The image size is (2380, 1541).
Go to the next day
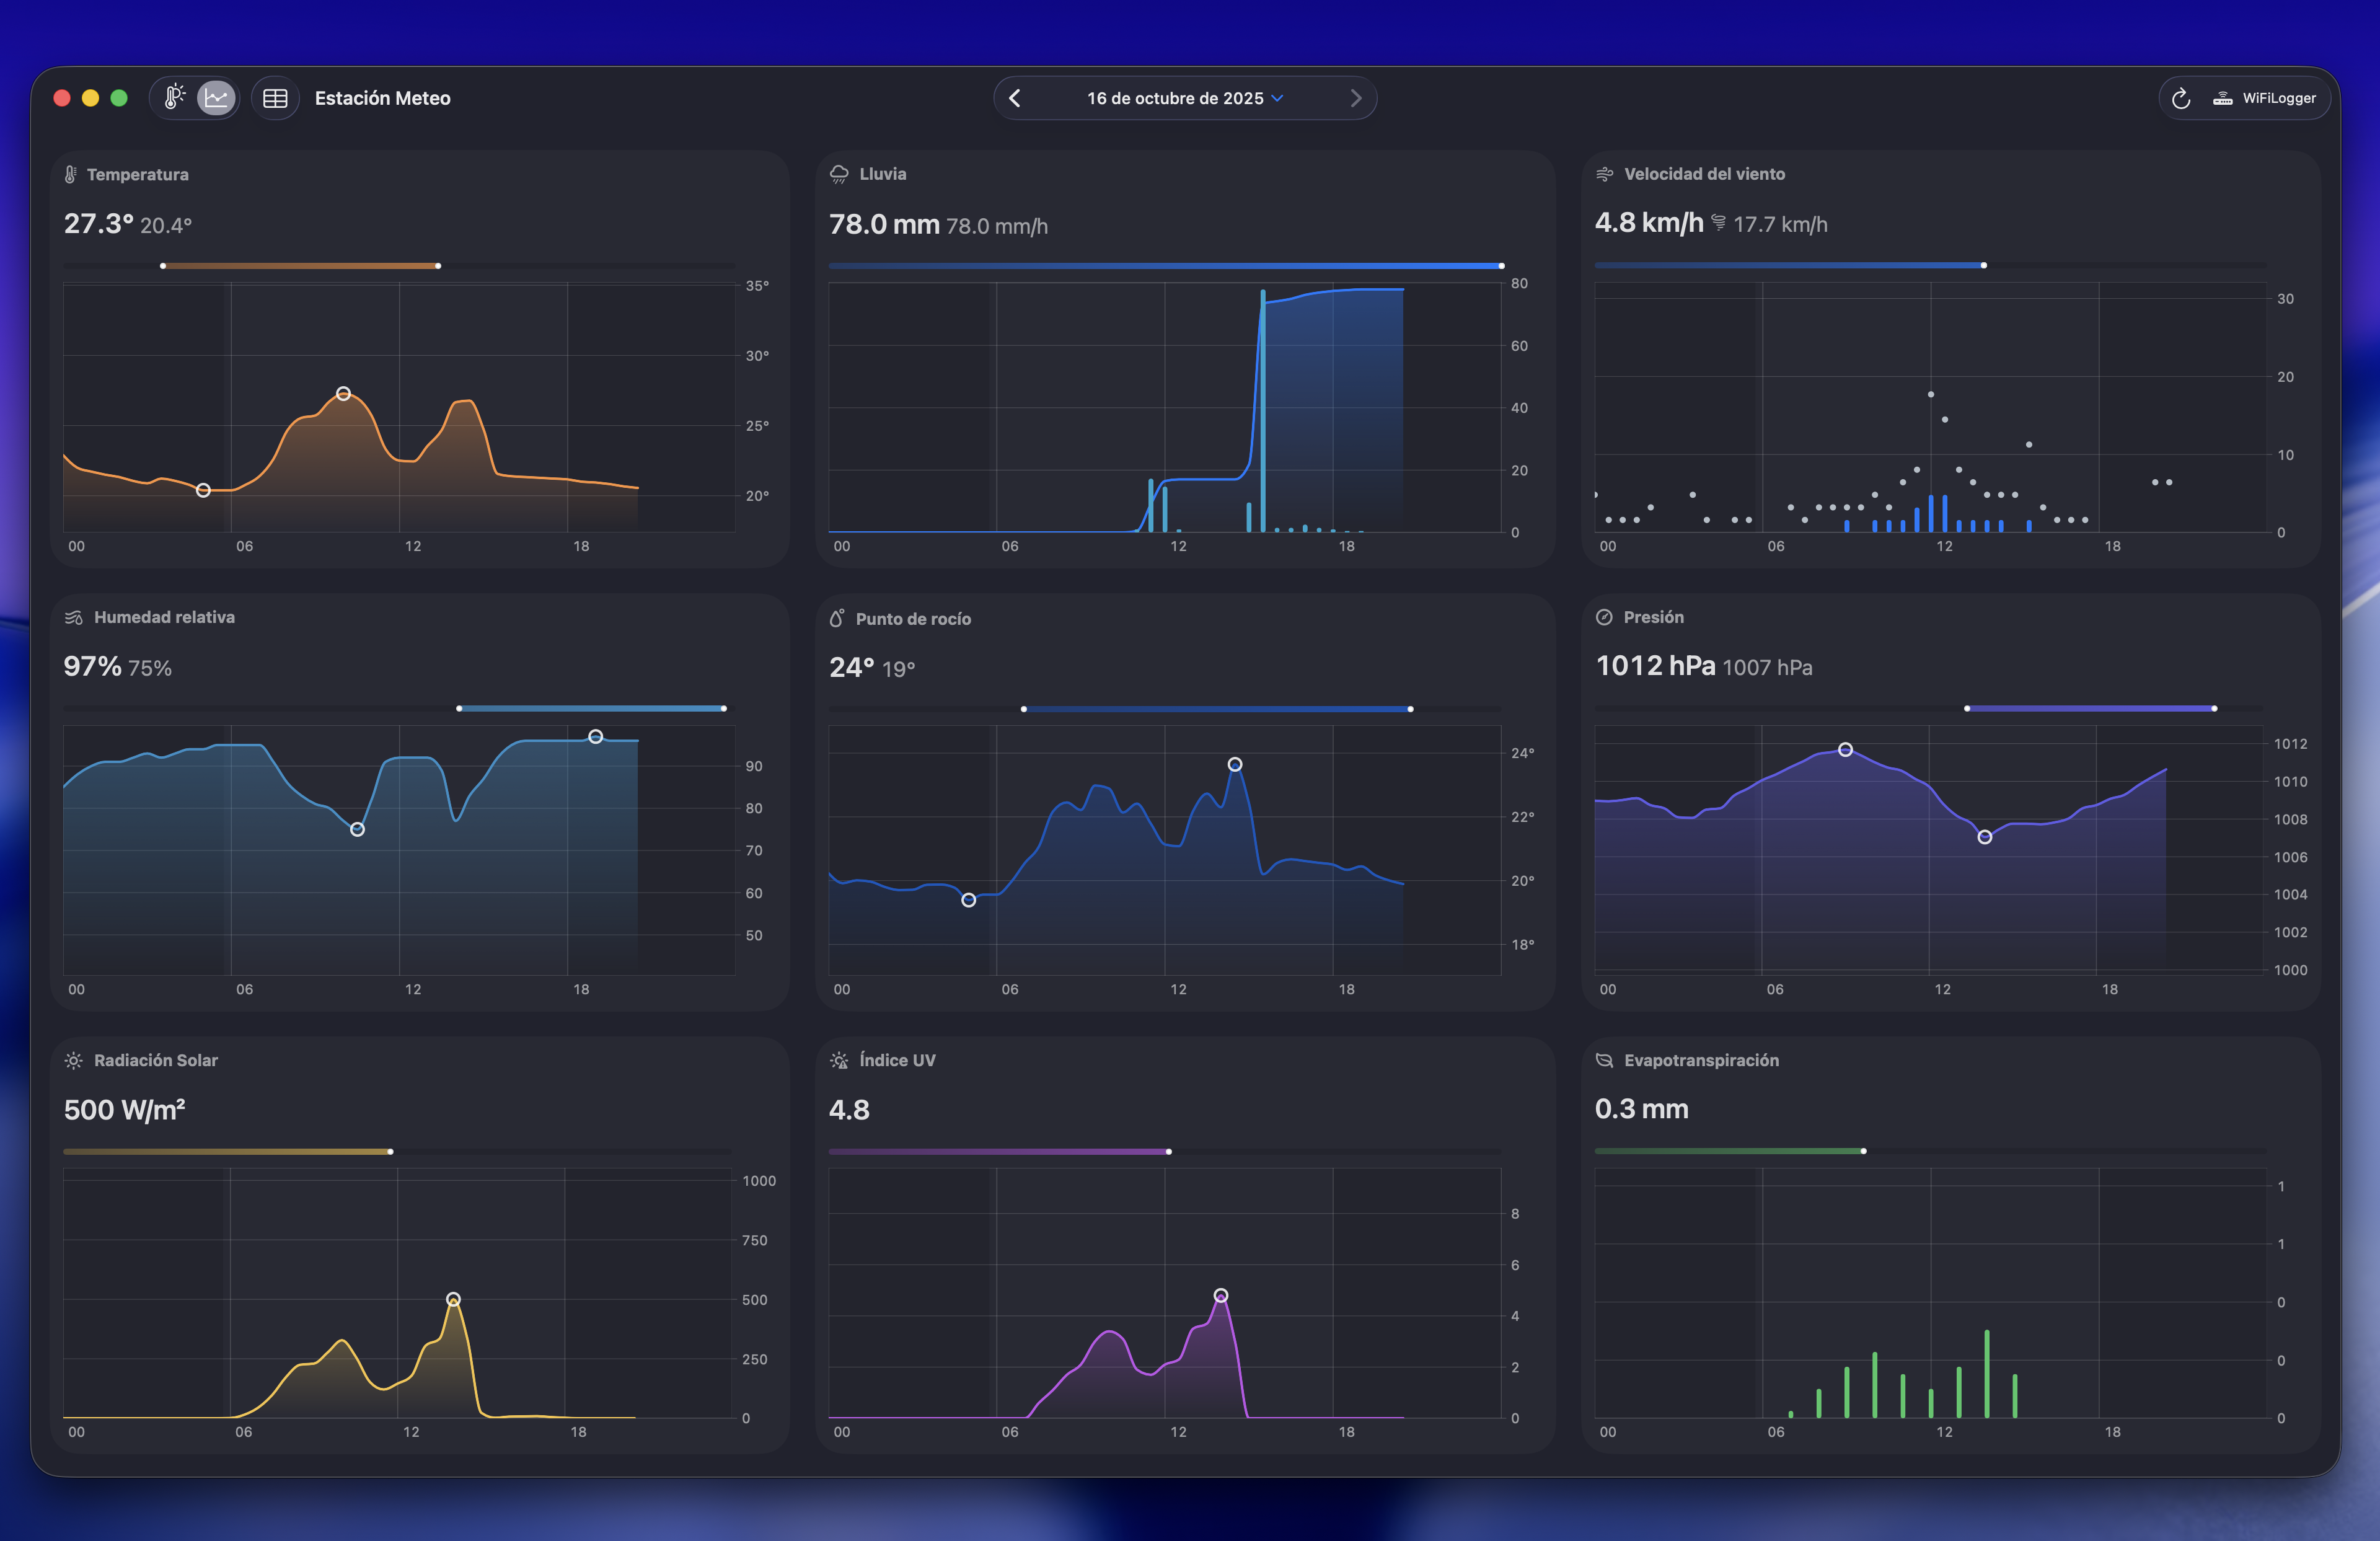(1355, 98)
